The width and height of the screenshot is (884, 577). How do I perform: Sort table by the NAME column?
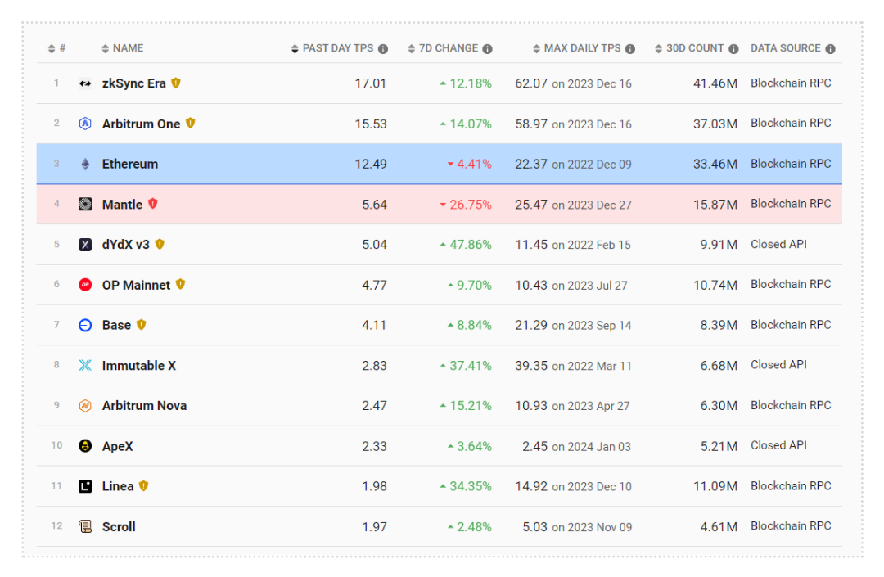point(122,48)
